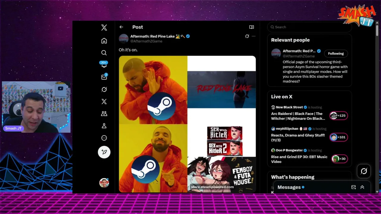The image size is (381, 214).
Task: Click the Following button for Aftermath
Action: coord(336,53)
